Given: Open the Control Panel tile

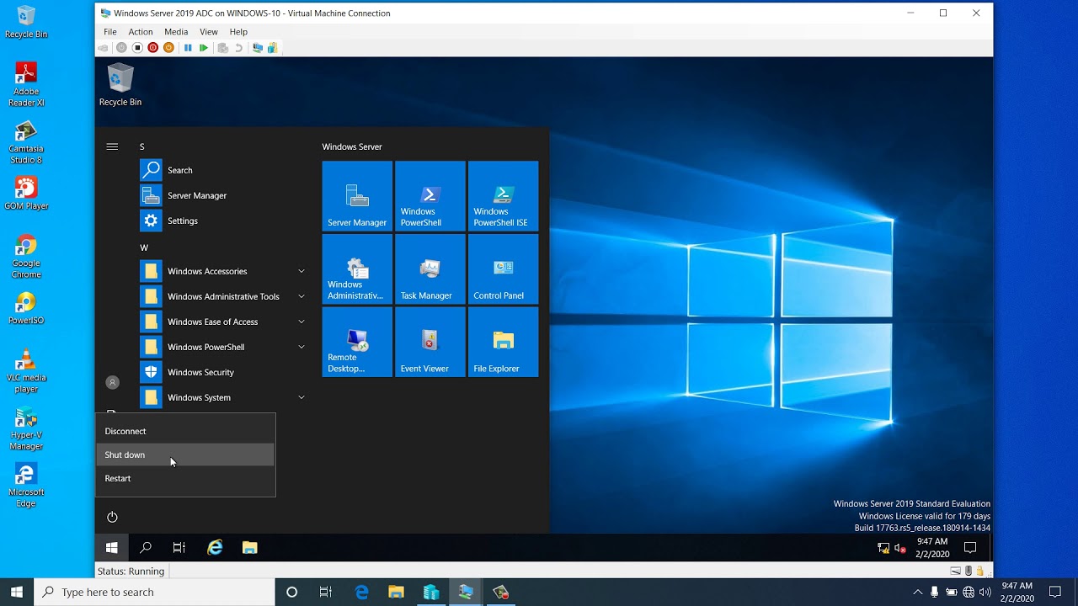Looking at the screenshot, I should pos(503,269).
